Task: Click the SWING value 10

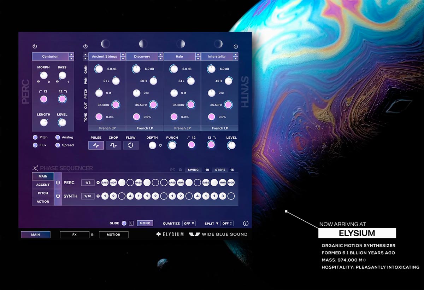Action: click(207, 170)
